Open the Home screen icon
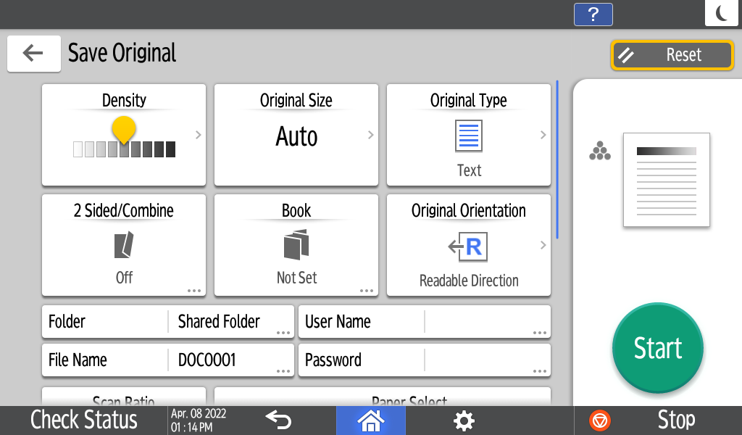 click(x=370, y=420)
